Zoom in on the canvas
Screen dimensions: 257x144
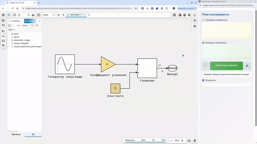(182, 141)
